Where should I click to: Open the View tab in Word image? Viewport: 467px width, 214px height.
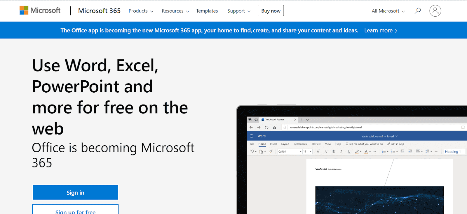coord(328,144)
